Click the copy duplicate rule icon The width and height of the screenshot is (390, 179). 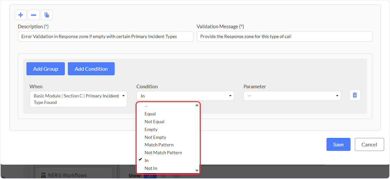point(46,15)
